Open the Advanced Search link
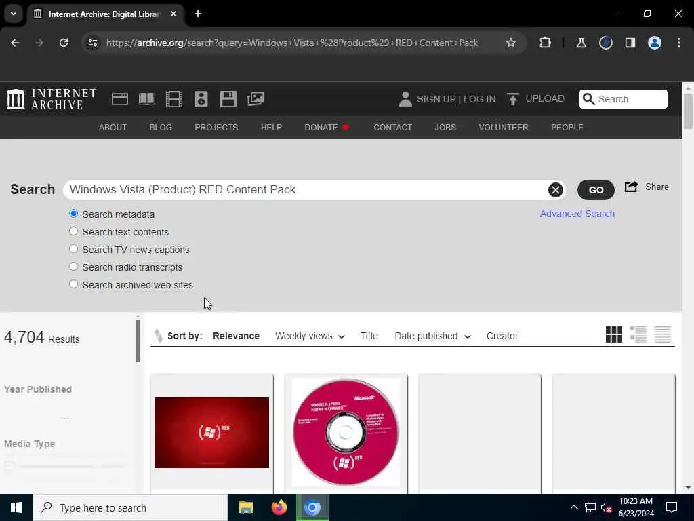Viewport: 694px width, 521px height. pyautogui.click(x=577, y=214)
